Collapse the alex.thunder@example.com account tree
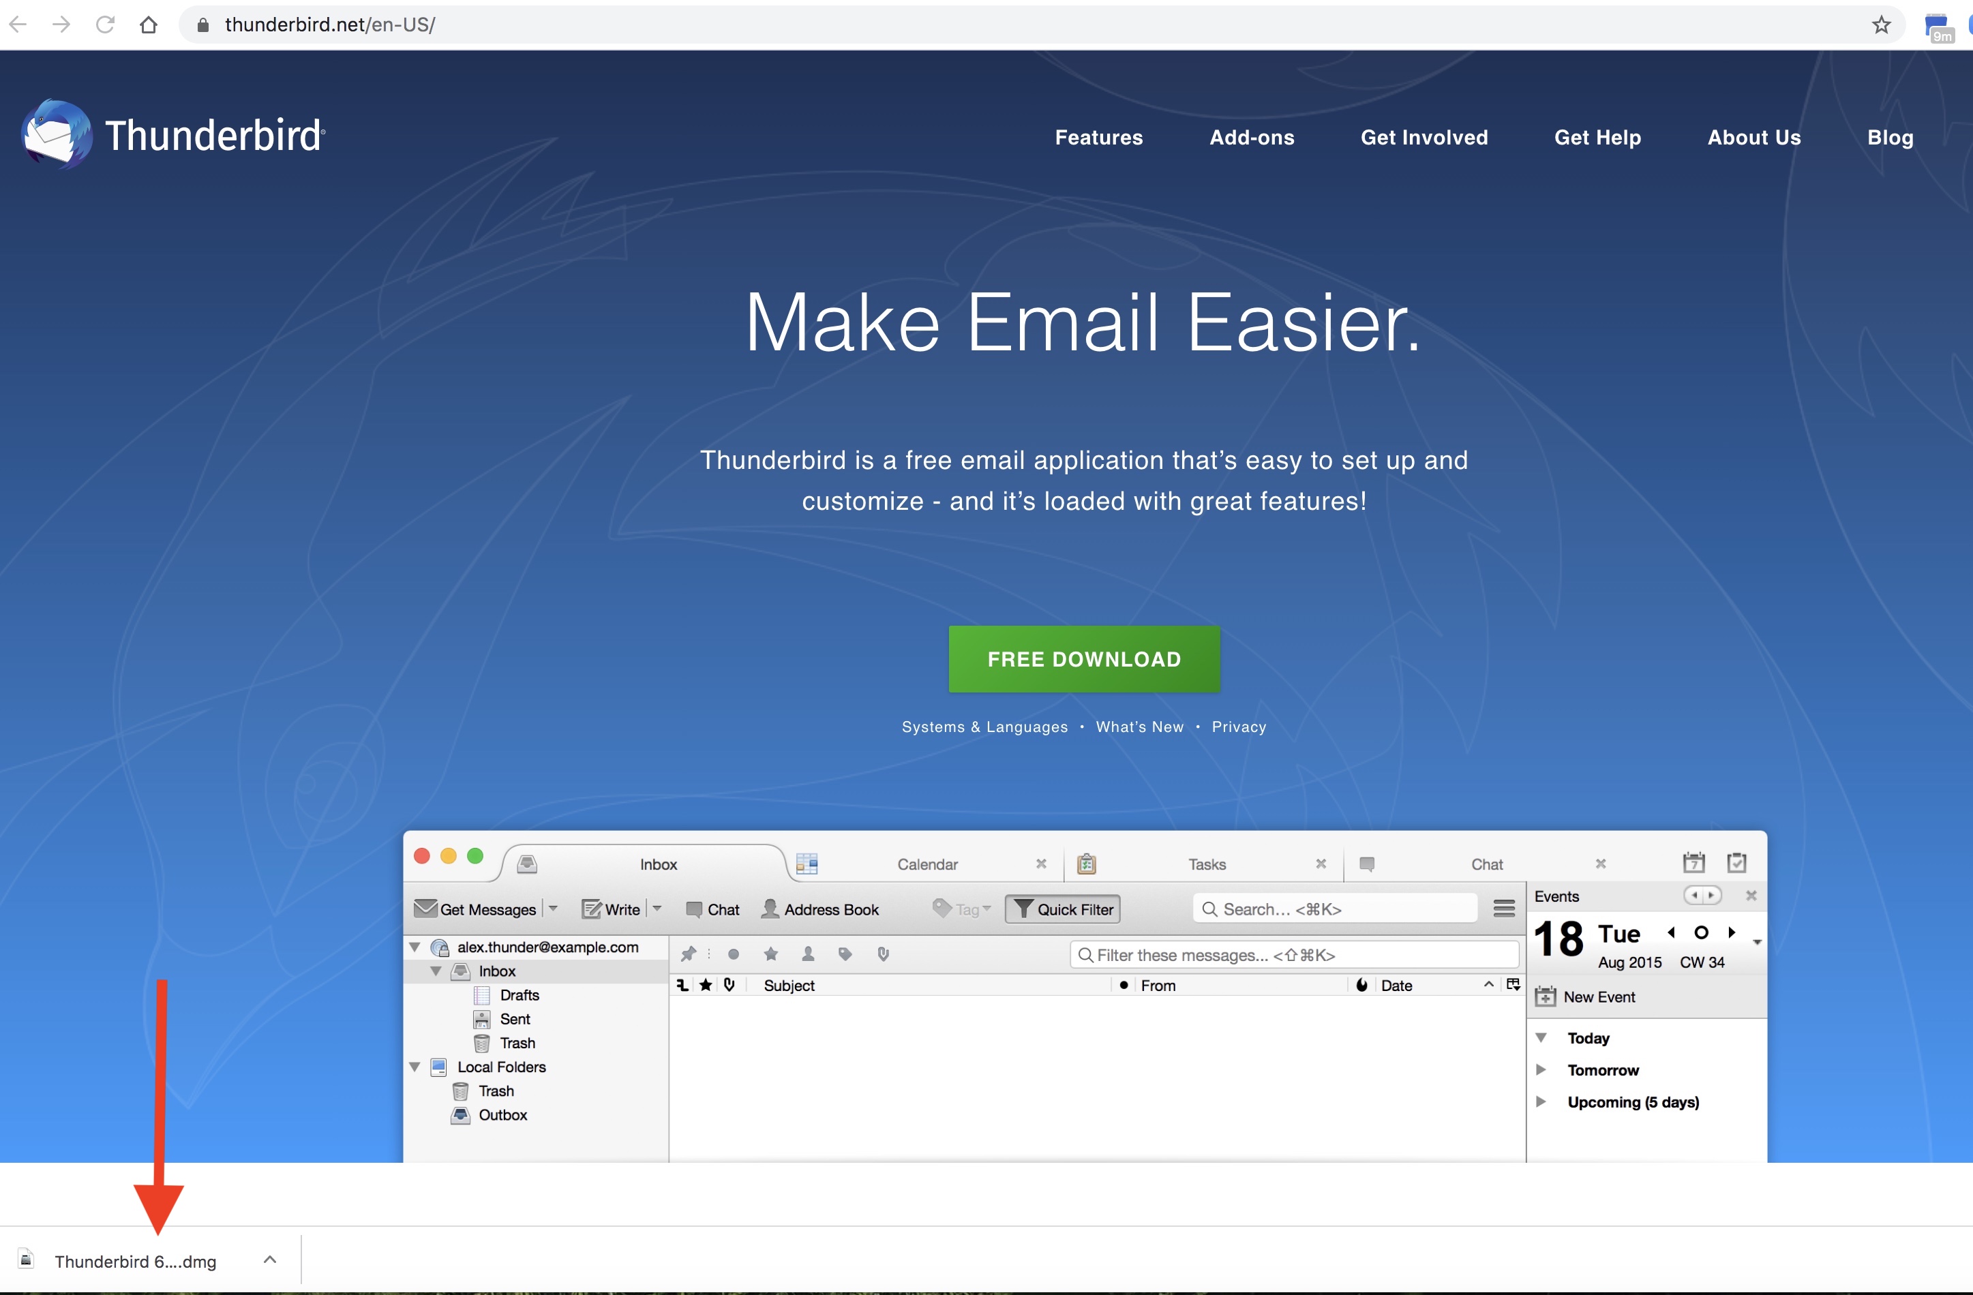This screenshot has height=1295, width=1973. click(x=415, y=946)
